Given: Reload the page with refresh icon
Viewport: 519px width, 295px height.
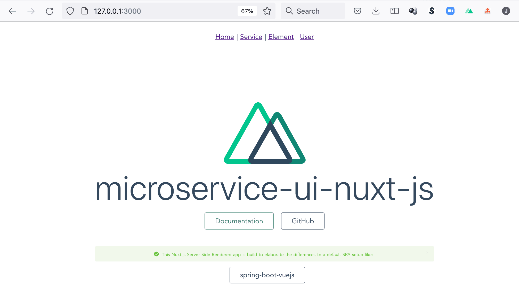Looking at the screenshot, I should pyautogui.click(x=50, y=11).
